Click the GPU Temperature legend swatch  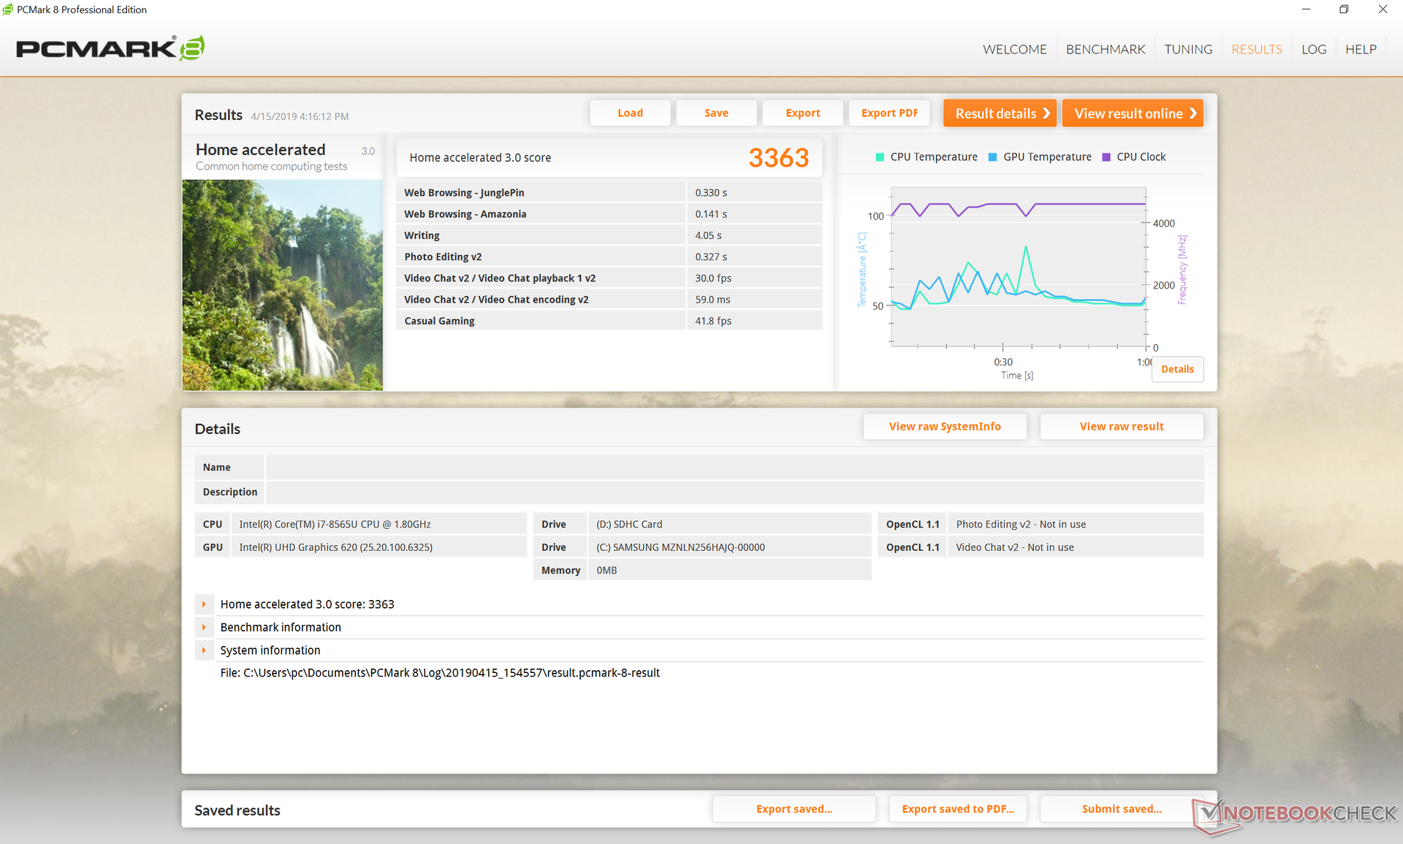pyautogui.click(x=992, y=157)
